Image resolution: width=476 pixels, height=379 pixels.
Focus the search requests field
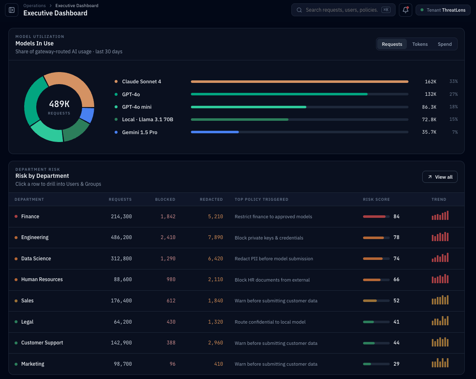pos(343,10)
